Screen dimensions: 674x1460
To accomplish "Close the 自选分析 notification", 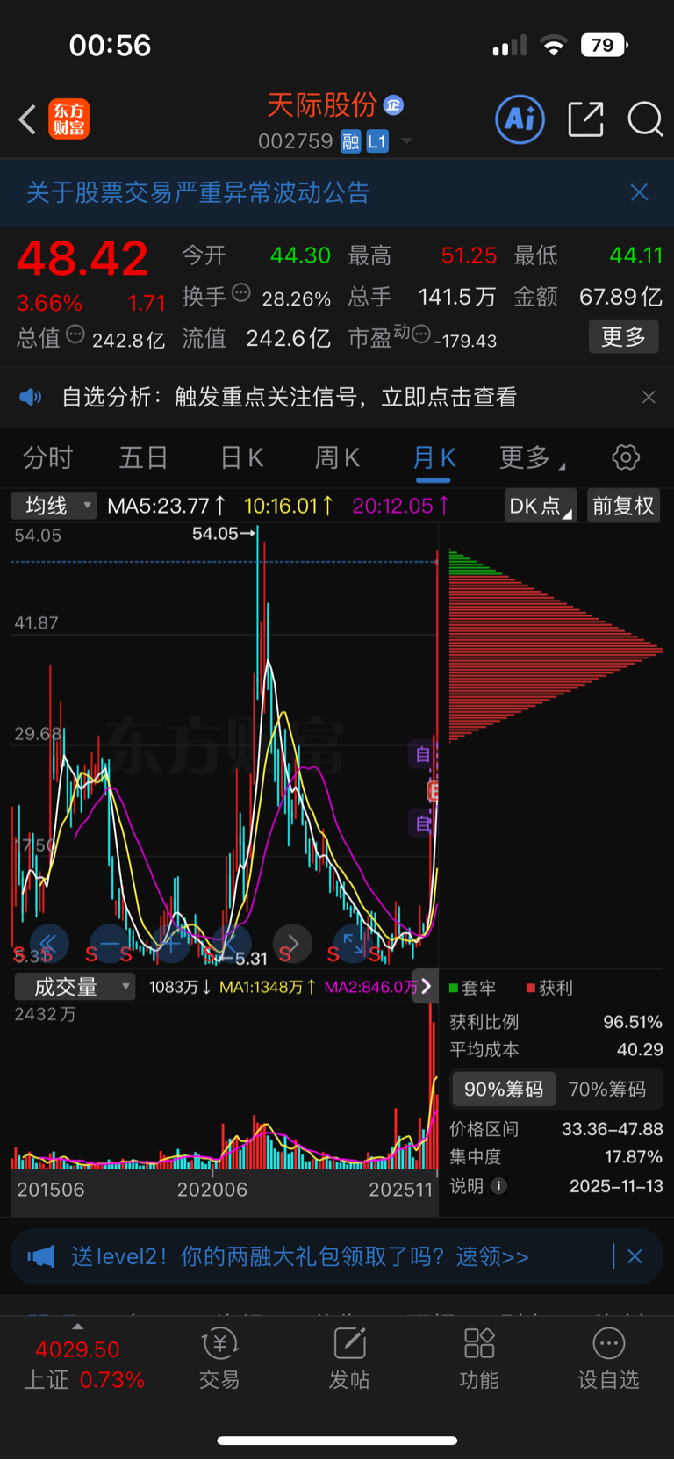I will coord(649,398).
